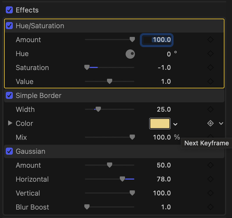The height and width of the screenshot is (218, 232).
Task: Open the Color keyframe options chevron
Action: [x=221, y=124]
